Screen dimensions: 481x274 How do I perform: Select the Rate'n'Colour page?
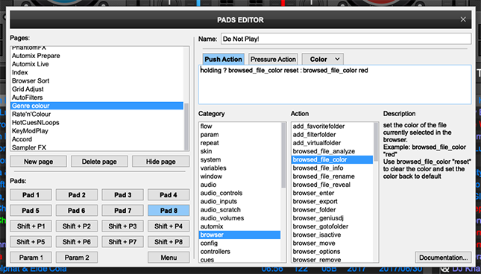(x=97, y=114)
